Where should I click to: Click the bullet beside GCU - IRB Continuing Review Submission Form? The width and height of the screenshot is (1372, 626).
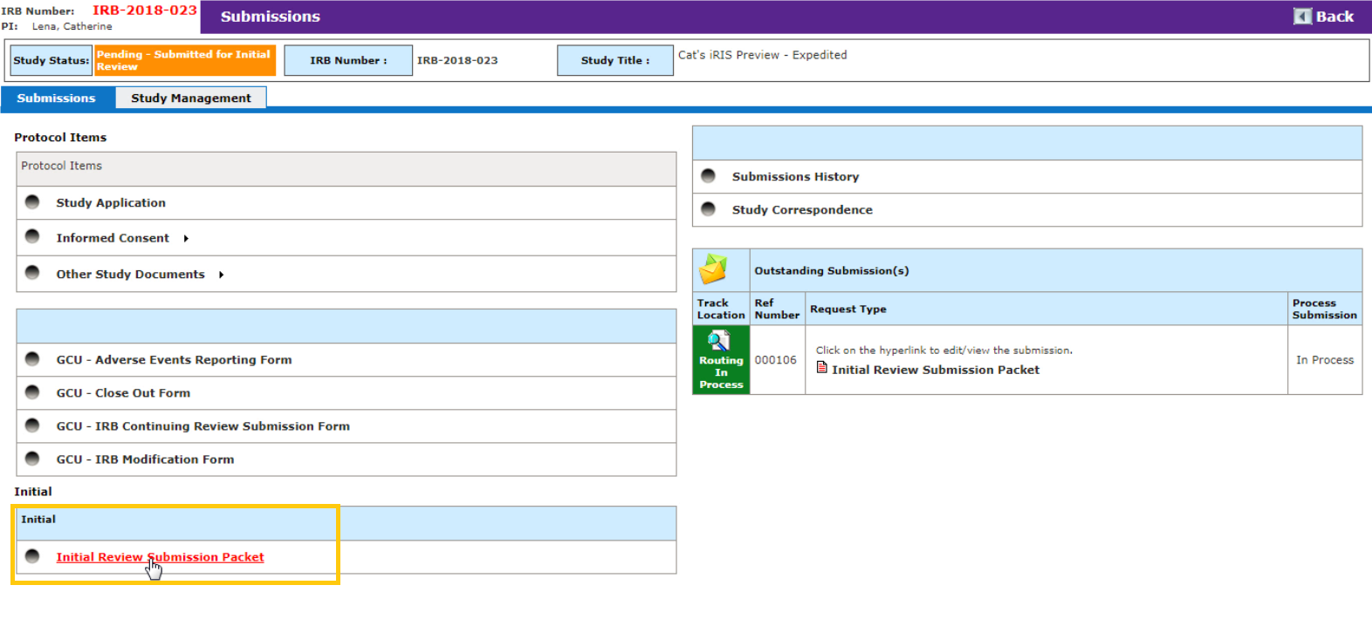tap(32, 425)
